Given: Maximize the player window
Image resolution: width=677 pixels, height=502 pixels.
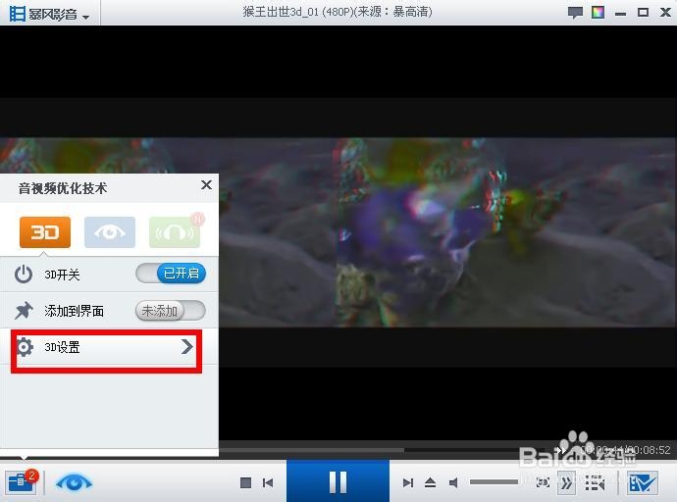Looking at the screenshot, I should (643, 12).
